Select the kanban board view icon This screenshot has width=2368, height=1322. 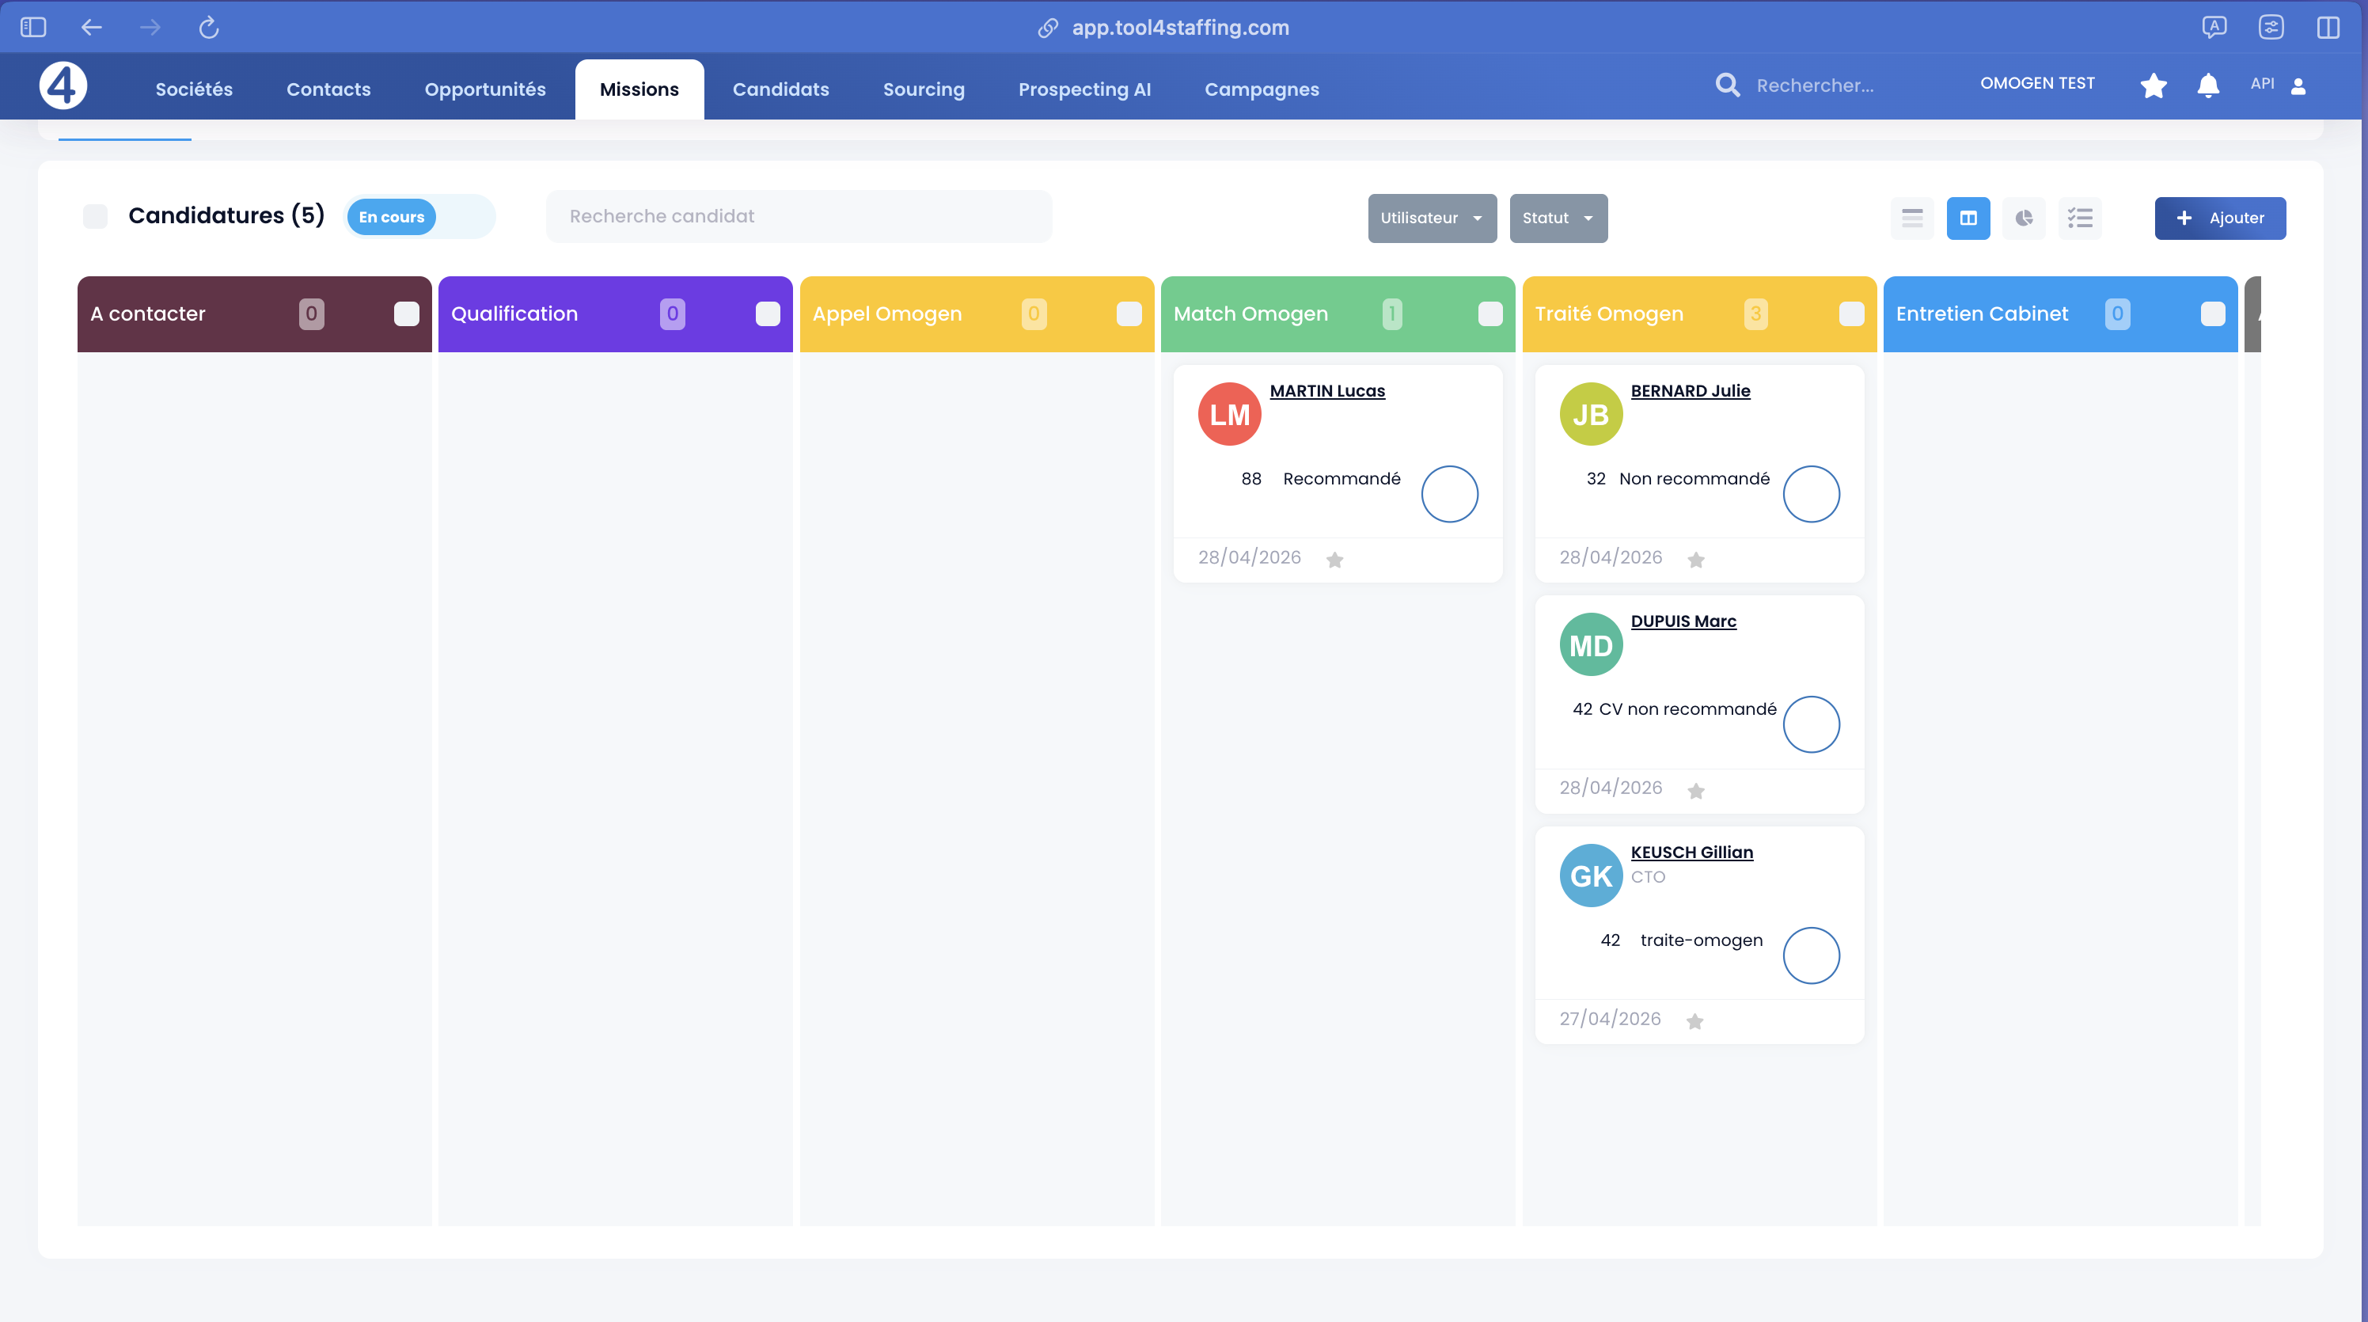point(1968,218)
